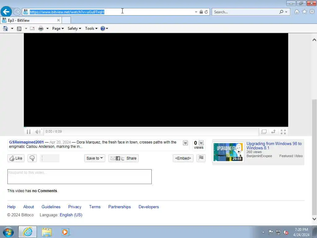Image resolution: width=317 pixels, height=238 pixels.
Task: Click the forward navigation arrow
Action: pyautogui.click(x=17, y=12)
